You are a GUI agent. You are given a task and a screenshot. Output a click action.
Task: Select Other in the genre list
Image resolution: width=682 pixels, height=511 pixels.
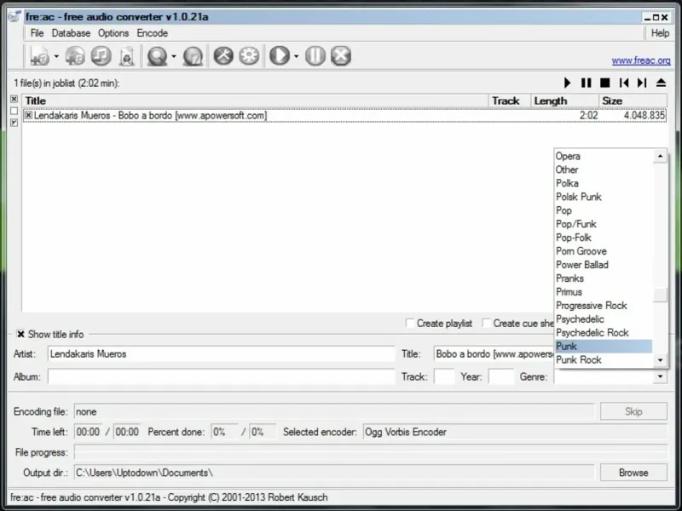point(604,169)
